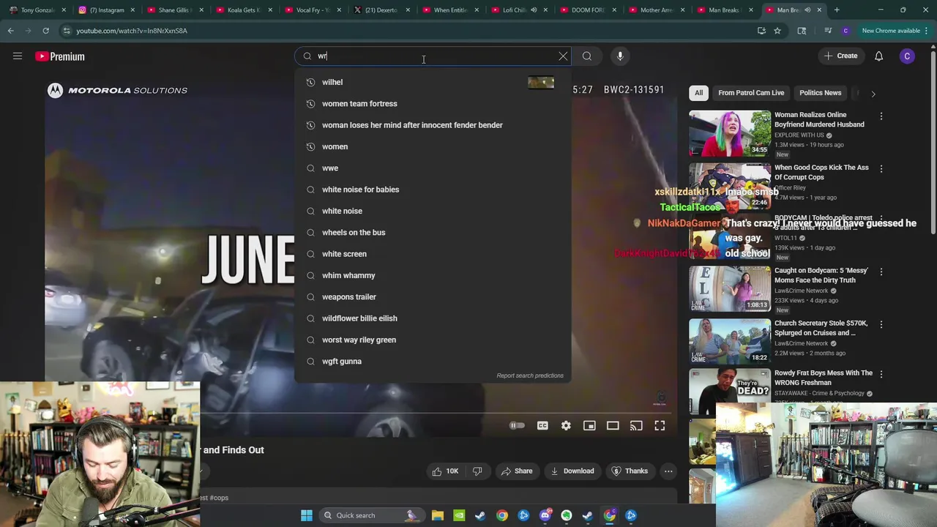Image resolution: width=937 pixels, height=527 pixels.
Task: Select 'weapons trailer' suggestion
Action: click(433, 297)
